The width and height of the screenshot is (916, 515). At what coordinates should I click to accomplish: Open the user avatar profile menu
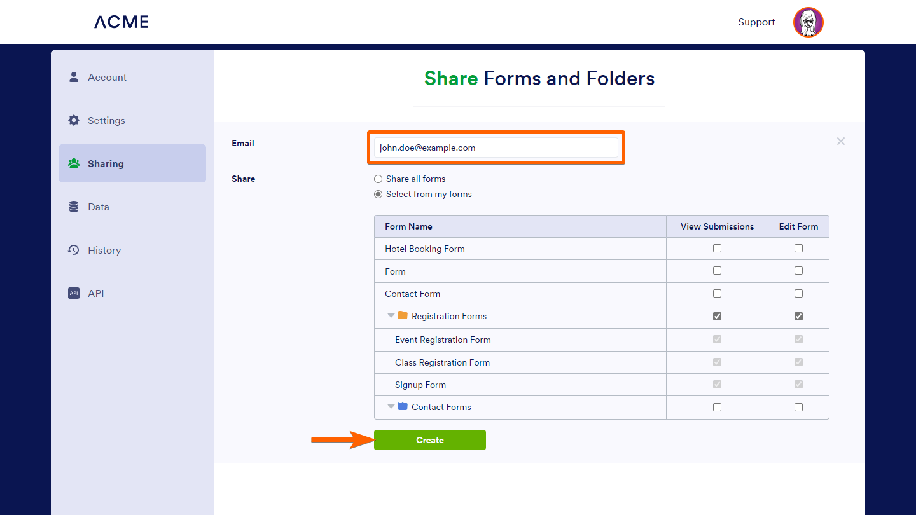pos(808,22)
